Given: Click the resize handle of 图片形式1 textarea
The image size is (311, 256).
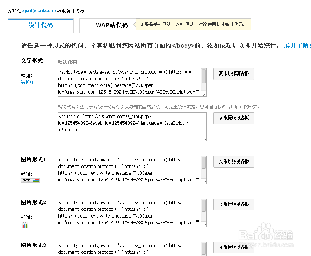Looking at the screenshot, I should pyautogui.click(x=204, y=182).
